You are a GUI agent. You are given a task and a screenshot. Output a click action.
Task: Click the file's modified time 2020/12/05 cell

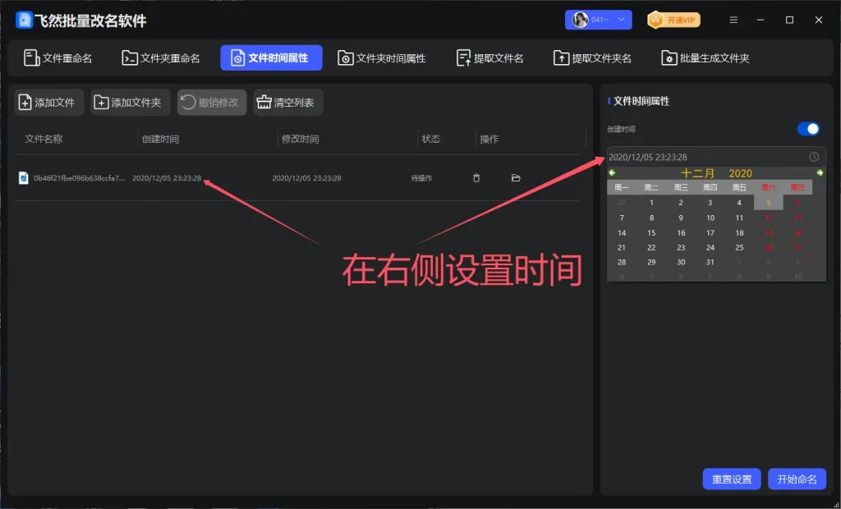pyautogui.click(x=307, y=178)
